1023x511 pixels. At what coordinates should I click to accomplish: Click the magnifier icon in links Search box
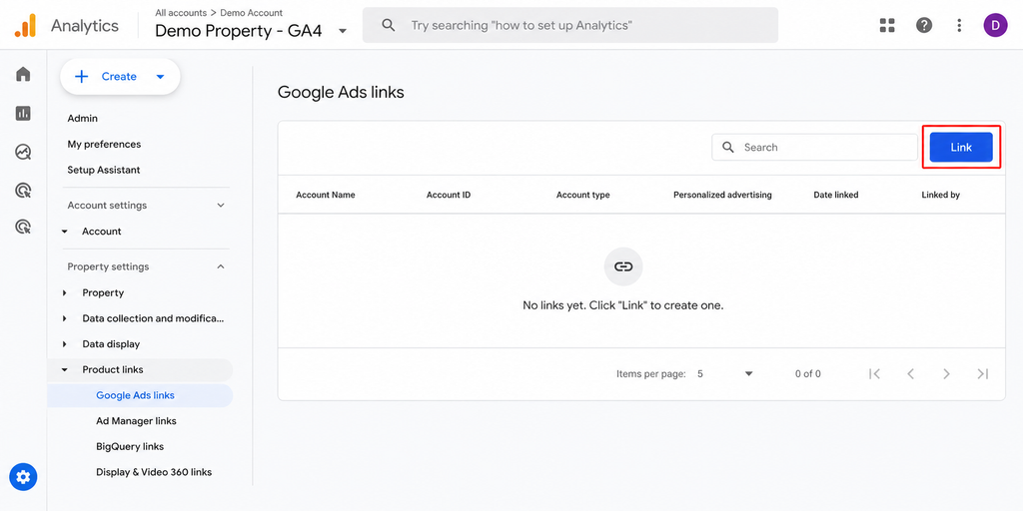[728, 148]
